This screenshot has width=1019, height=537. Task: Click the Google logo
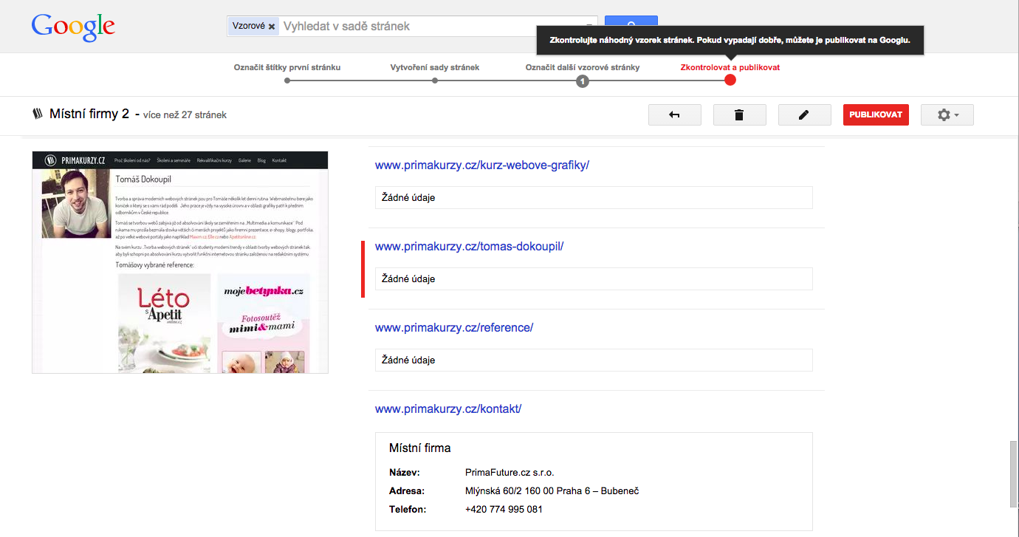tap(73, 28)
